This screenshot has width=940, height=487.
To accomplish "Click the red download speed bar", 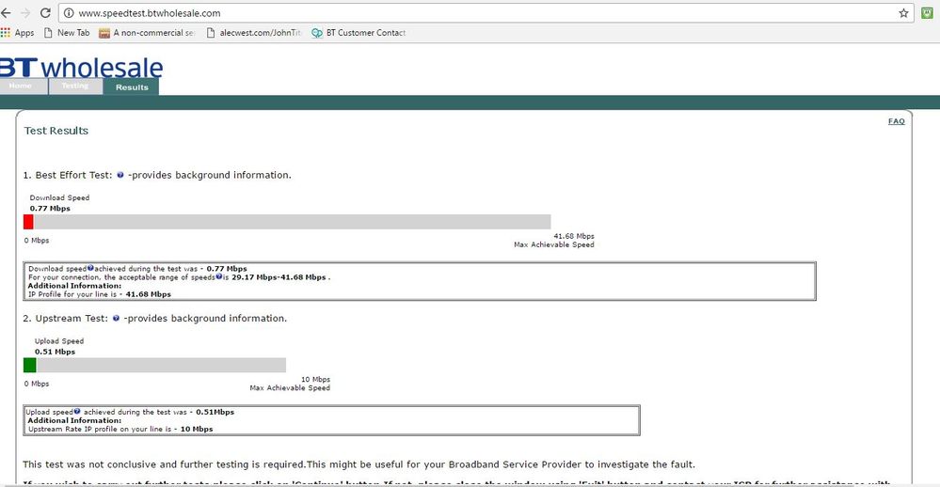I will point(28,222).
